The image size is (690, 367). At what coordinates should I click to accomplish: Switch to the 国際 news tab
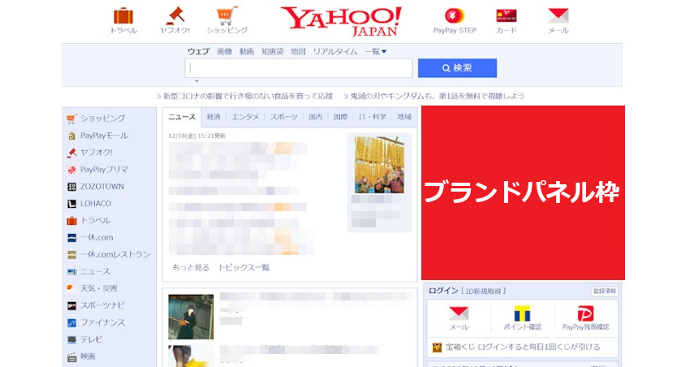(341, 117)
